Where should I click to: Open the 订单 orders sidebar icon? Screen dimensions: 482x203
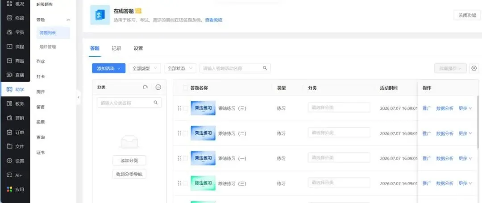(x=9, y=133)
